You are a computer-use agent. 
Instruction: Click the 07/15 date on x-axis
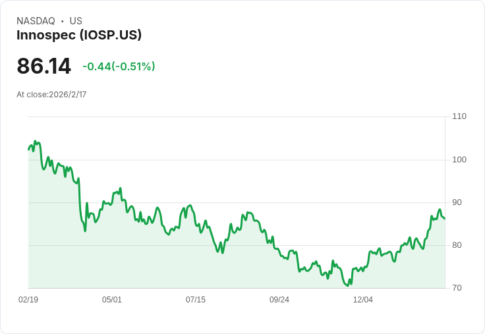pos(196,299)
